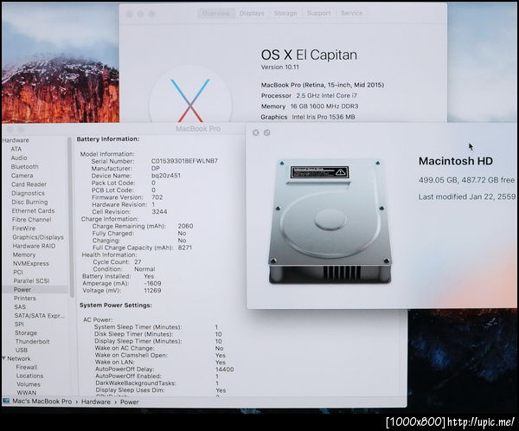Click Power in the path bar
This screenshot has height=431, width=519.
[x=130, y=402]
